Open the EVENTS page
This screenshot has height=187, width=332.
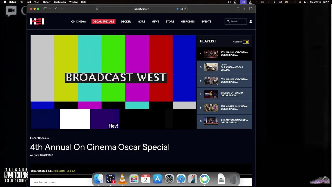point(206,22)
